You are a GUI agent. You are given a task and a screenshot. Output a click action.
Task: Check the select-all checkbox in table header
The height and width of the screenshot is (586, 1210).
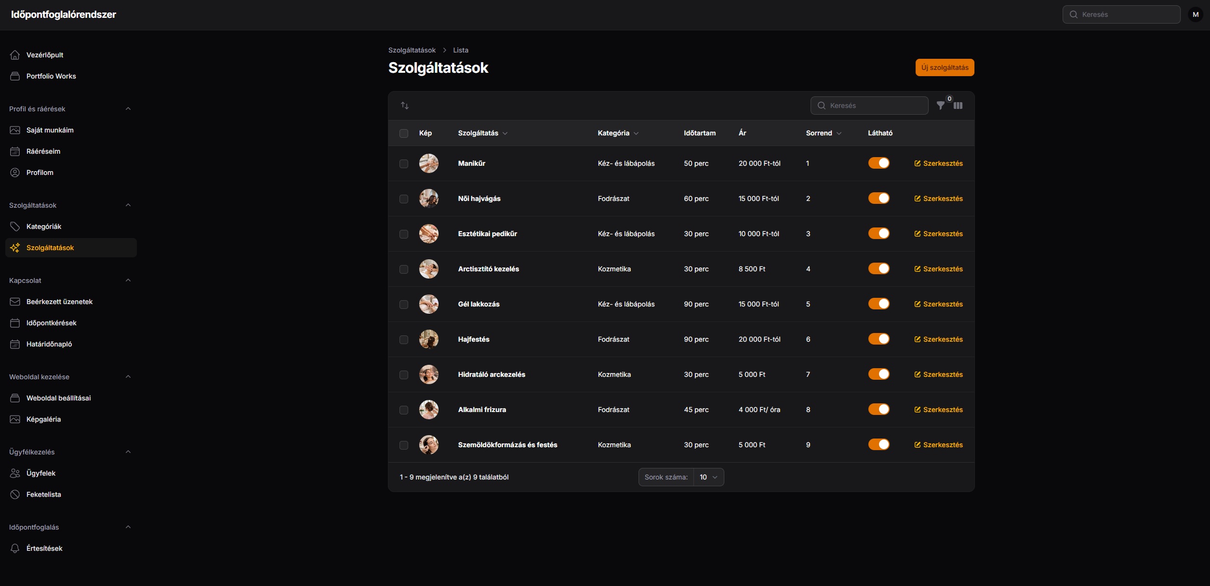[x=404, y=133]
